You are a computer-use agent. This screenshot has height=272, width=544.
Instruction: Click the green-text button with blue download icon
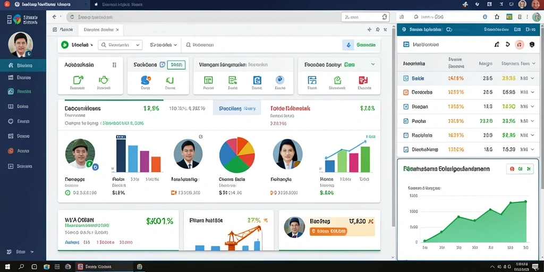361,45
